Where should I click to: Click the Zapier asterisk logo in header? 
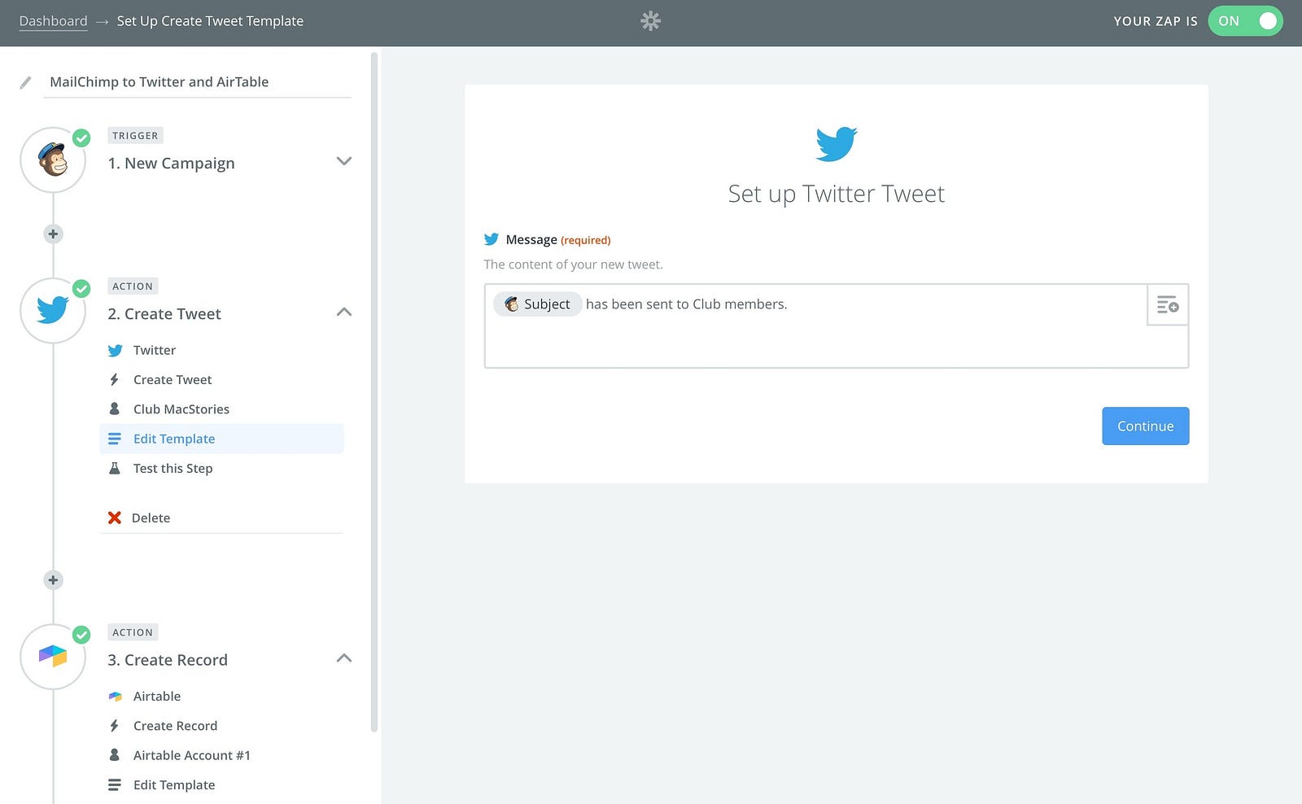point(651,21)
